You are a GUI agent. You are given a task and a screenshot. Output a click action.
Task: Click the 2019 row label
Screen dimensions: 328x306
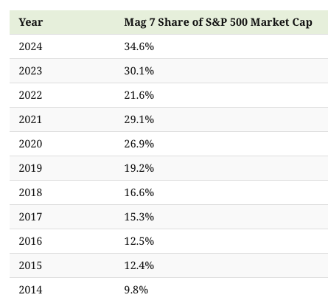click(30, 168)
